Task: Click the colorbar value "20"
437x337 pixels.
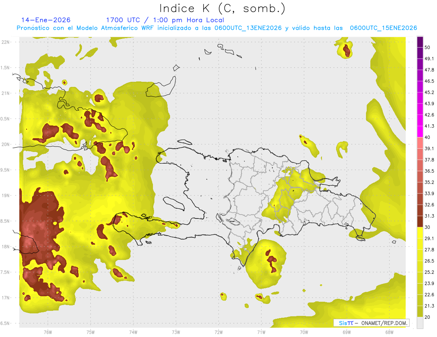Action: pyautogui.click(x=428, y=317)
